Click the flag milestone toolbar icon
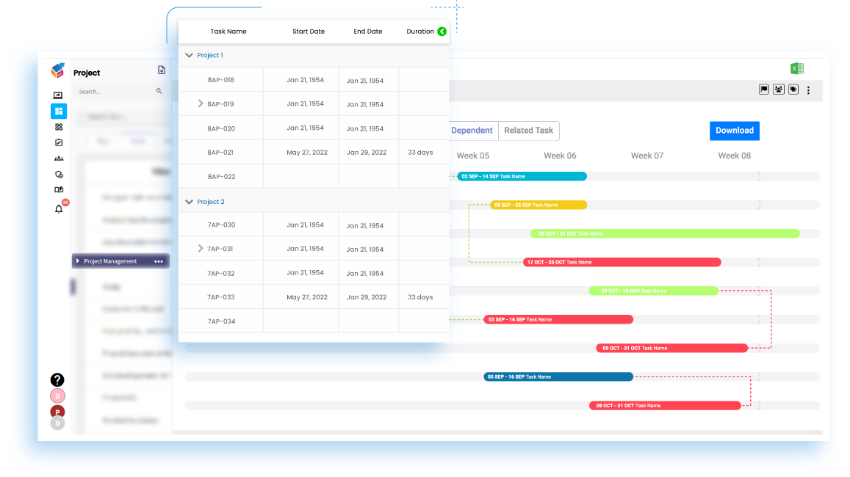The width and height of the screenshot is (850, 477). [764, 90]
